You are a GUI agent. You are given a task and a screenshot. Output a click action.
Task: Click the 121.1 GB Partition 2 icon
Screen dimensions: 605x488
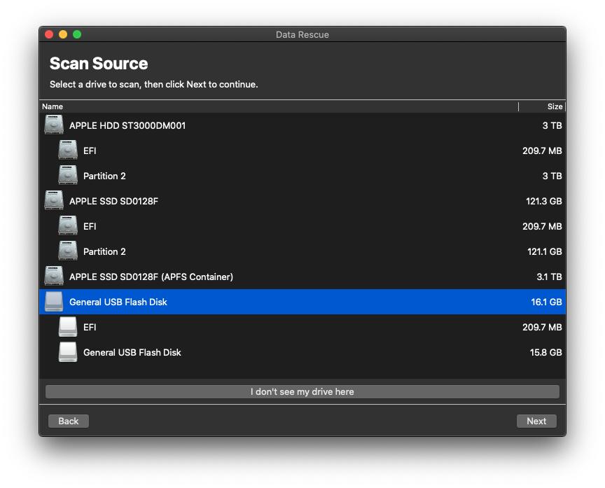(x=68, y=251)
